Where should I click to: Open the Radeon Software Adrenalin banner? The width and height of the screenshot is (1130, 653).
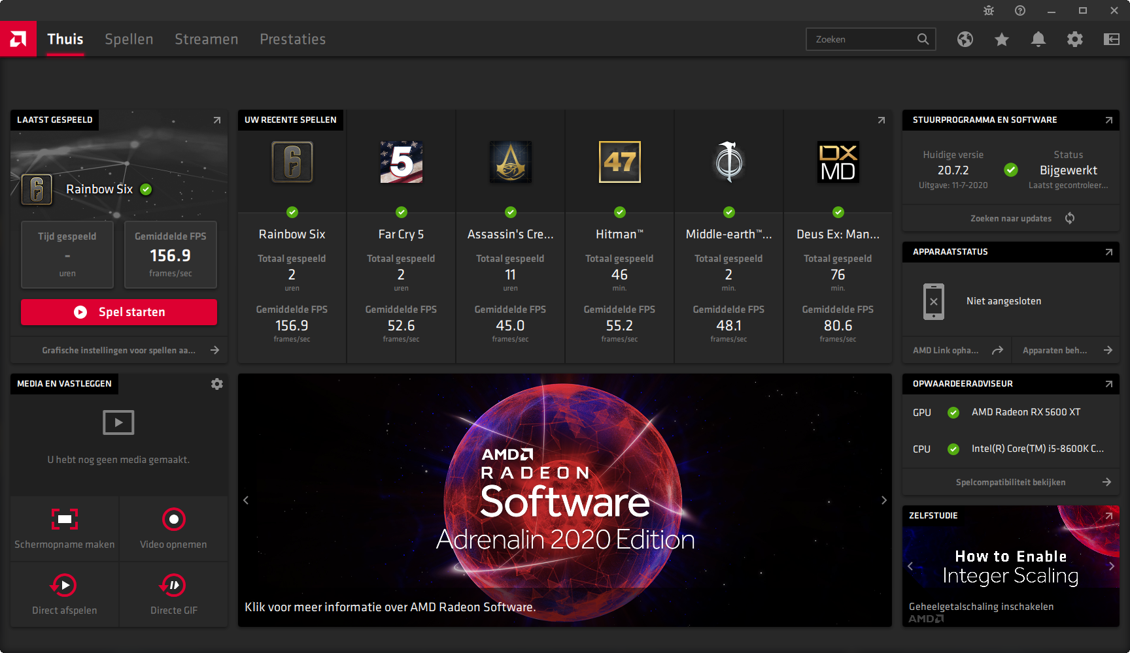(565, 500)
